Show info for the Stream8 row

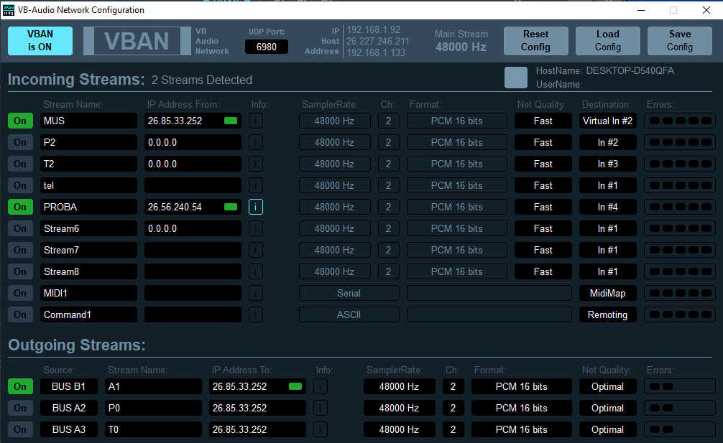[x=255, y=271]
